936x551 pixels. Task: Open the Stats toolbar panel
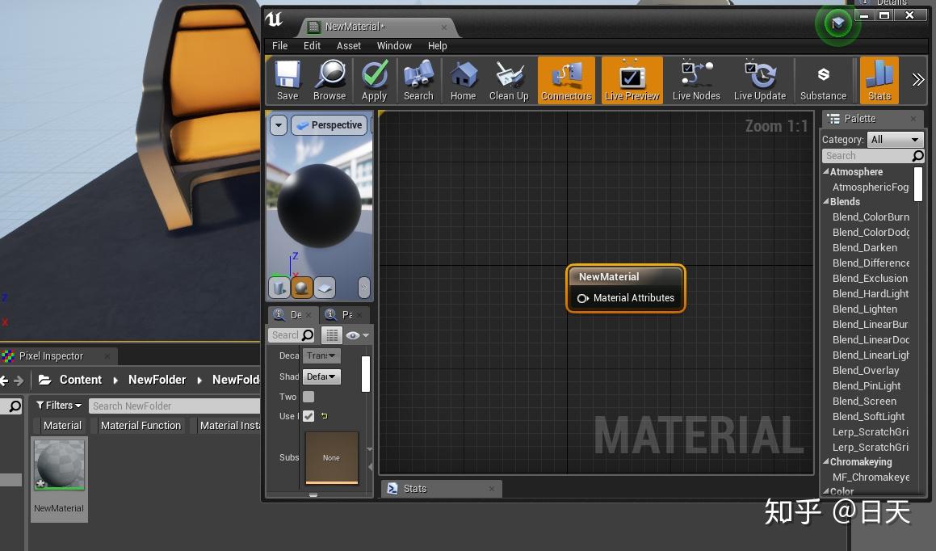[x=879, y=80]
